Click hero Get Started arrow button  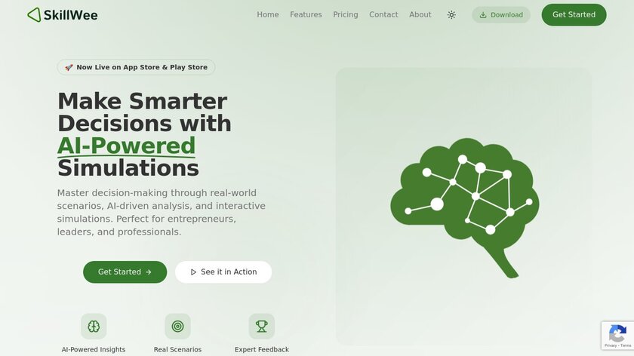pyautogui.click(x=125, y=272)
